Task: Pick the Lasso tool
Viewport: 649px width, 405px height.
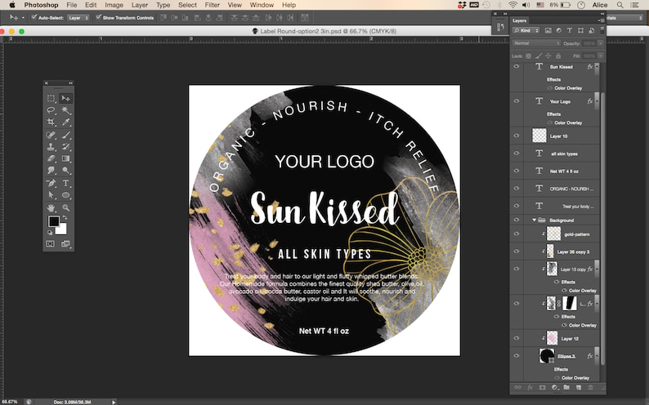Action: [x=51, y=110]
